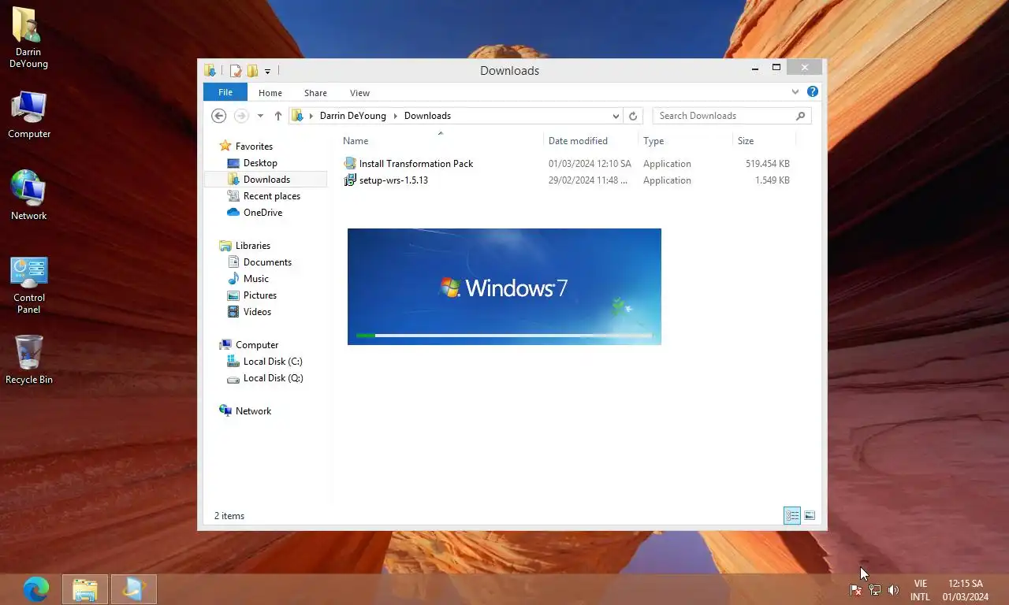The image size is (1009, 605).
Task: Select the setup-wrs-1.5.13 file
Action: pos(393,180)
